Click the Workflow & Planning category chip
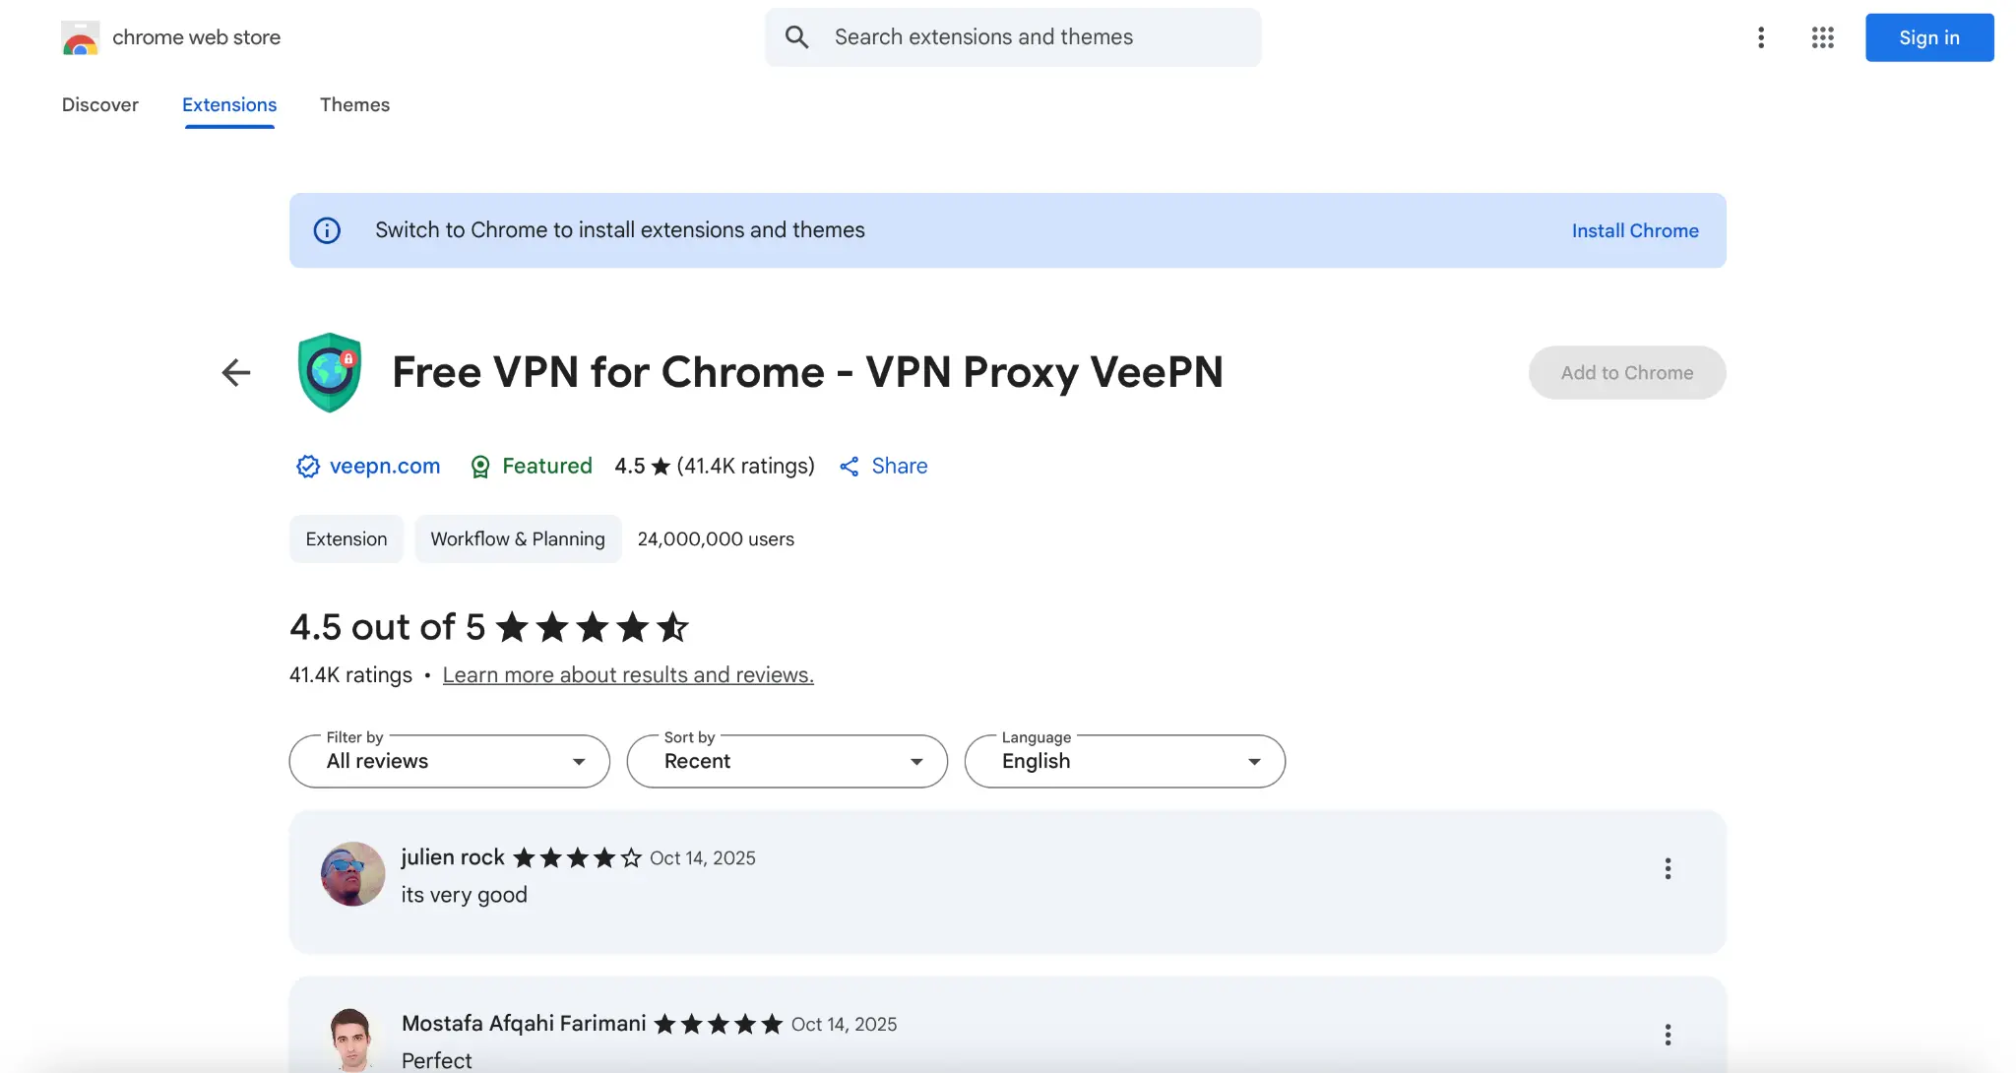 [x=518, y=539]
